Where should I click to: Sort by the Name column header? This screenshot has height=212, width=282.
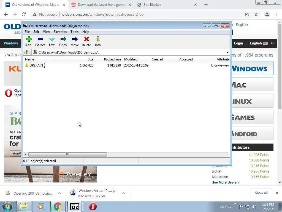(45, 59)
